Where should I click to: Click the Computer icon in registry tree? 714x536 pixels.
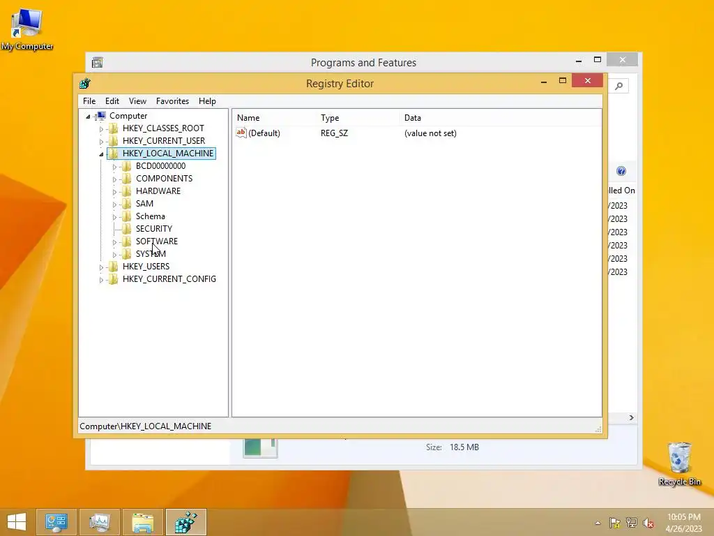(x=101, y=116)
